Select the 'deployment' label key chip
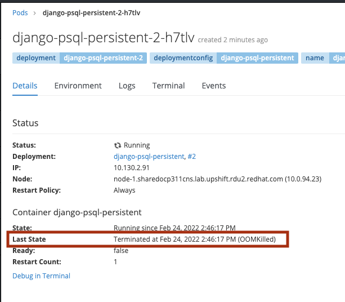 (x=36, y=57)
